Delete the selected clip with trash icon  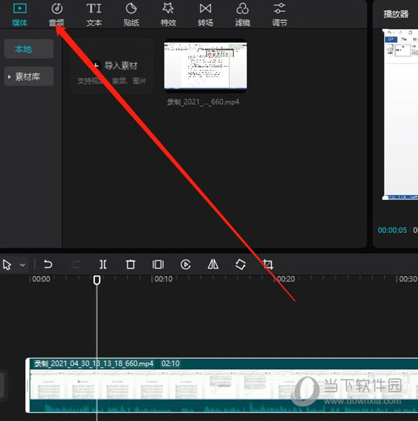click(x=131, y=265)
